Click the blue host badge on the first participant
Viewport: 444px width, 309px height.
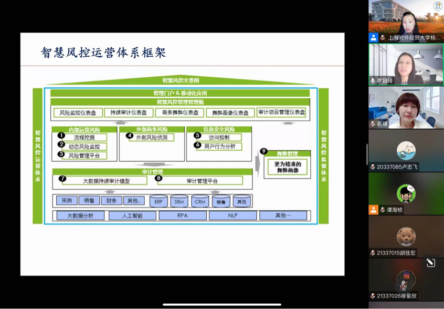pyautogui.click(x=373, y=38)
